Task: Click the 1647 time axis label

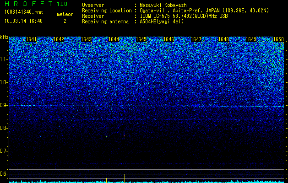Action: pyautogui.click(x=196, y=39)
